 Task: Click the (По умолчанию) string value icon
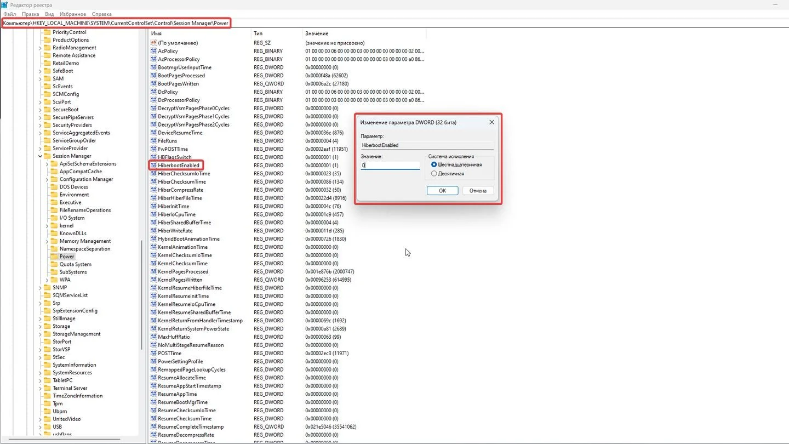click(154, 43)
